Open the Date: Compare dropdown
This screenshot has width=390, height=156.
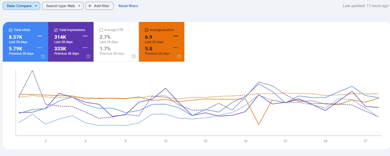[x=21, y=6]
